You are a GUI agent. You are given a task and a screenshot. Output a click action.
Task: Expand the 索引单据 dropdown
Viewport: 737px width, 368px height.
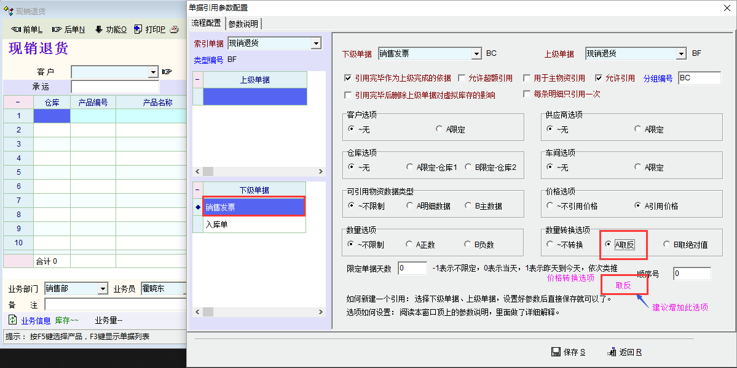click(316, 44)
